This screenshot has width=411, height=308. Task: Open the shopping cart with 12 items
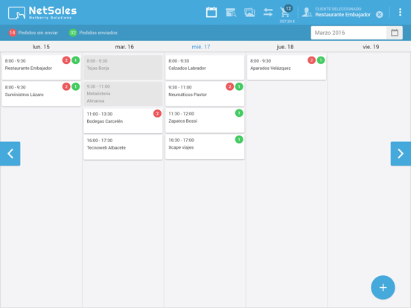point(286,12)
